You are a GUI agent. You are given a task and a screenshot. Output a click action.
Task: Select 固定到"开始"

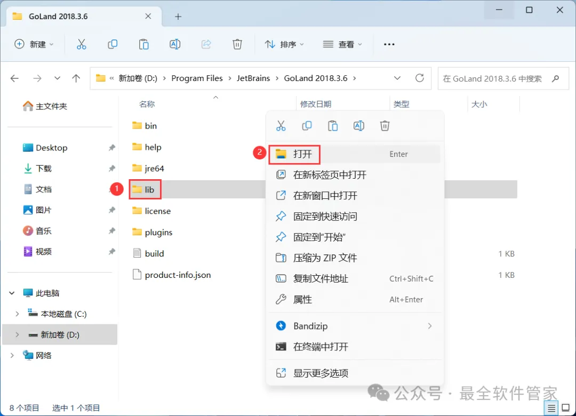point(355,237)
